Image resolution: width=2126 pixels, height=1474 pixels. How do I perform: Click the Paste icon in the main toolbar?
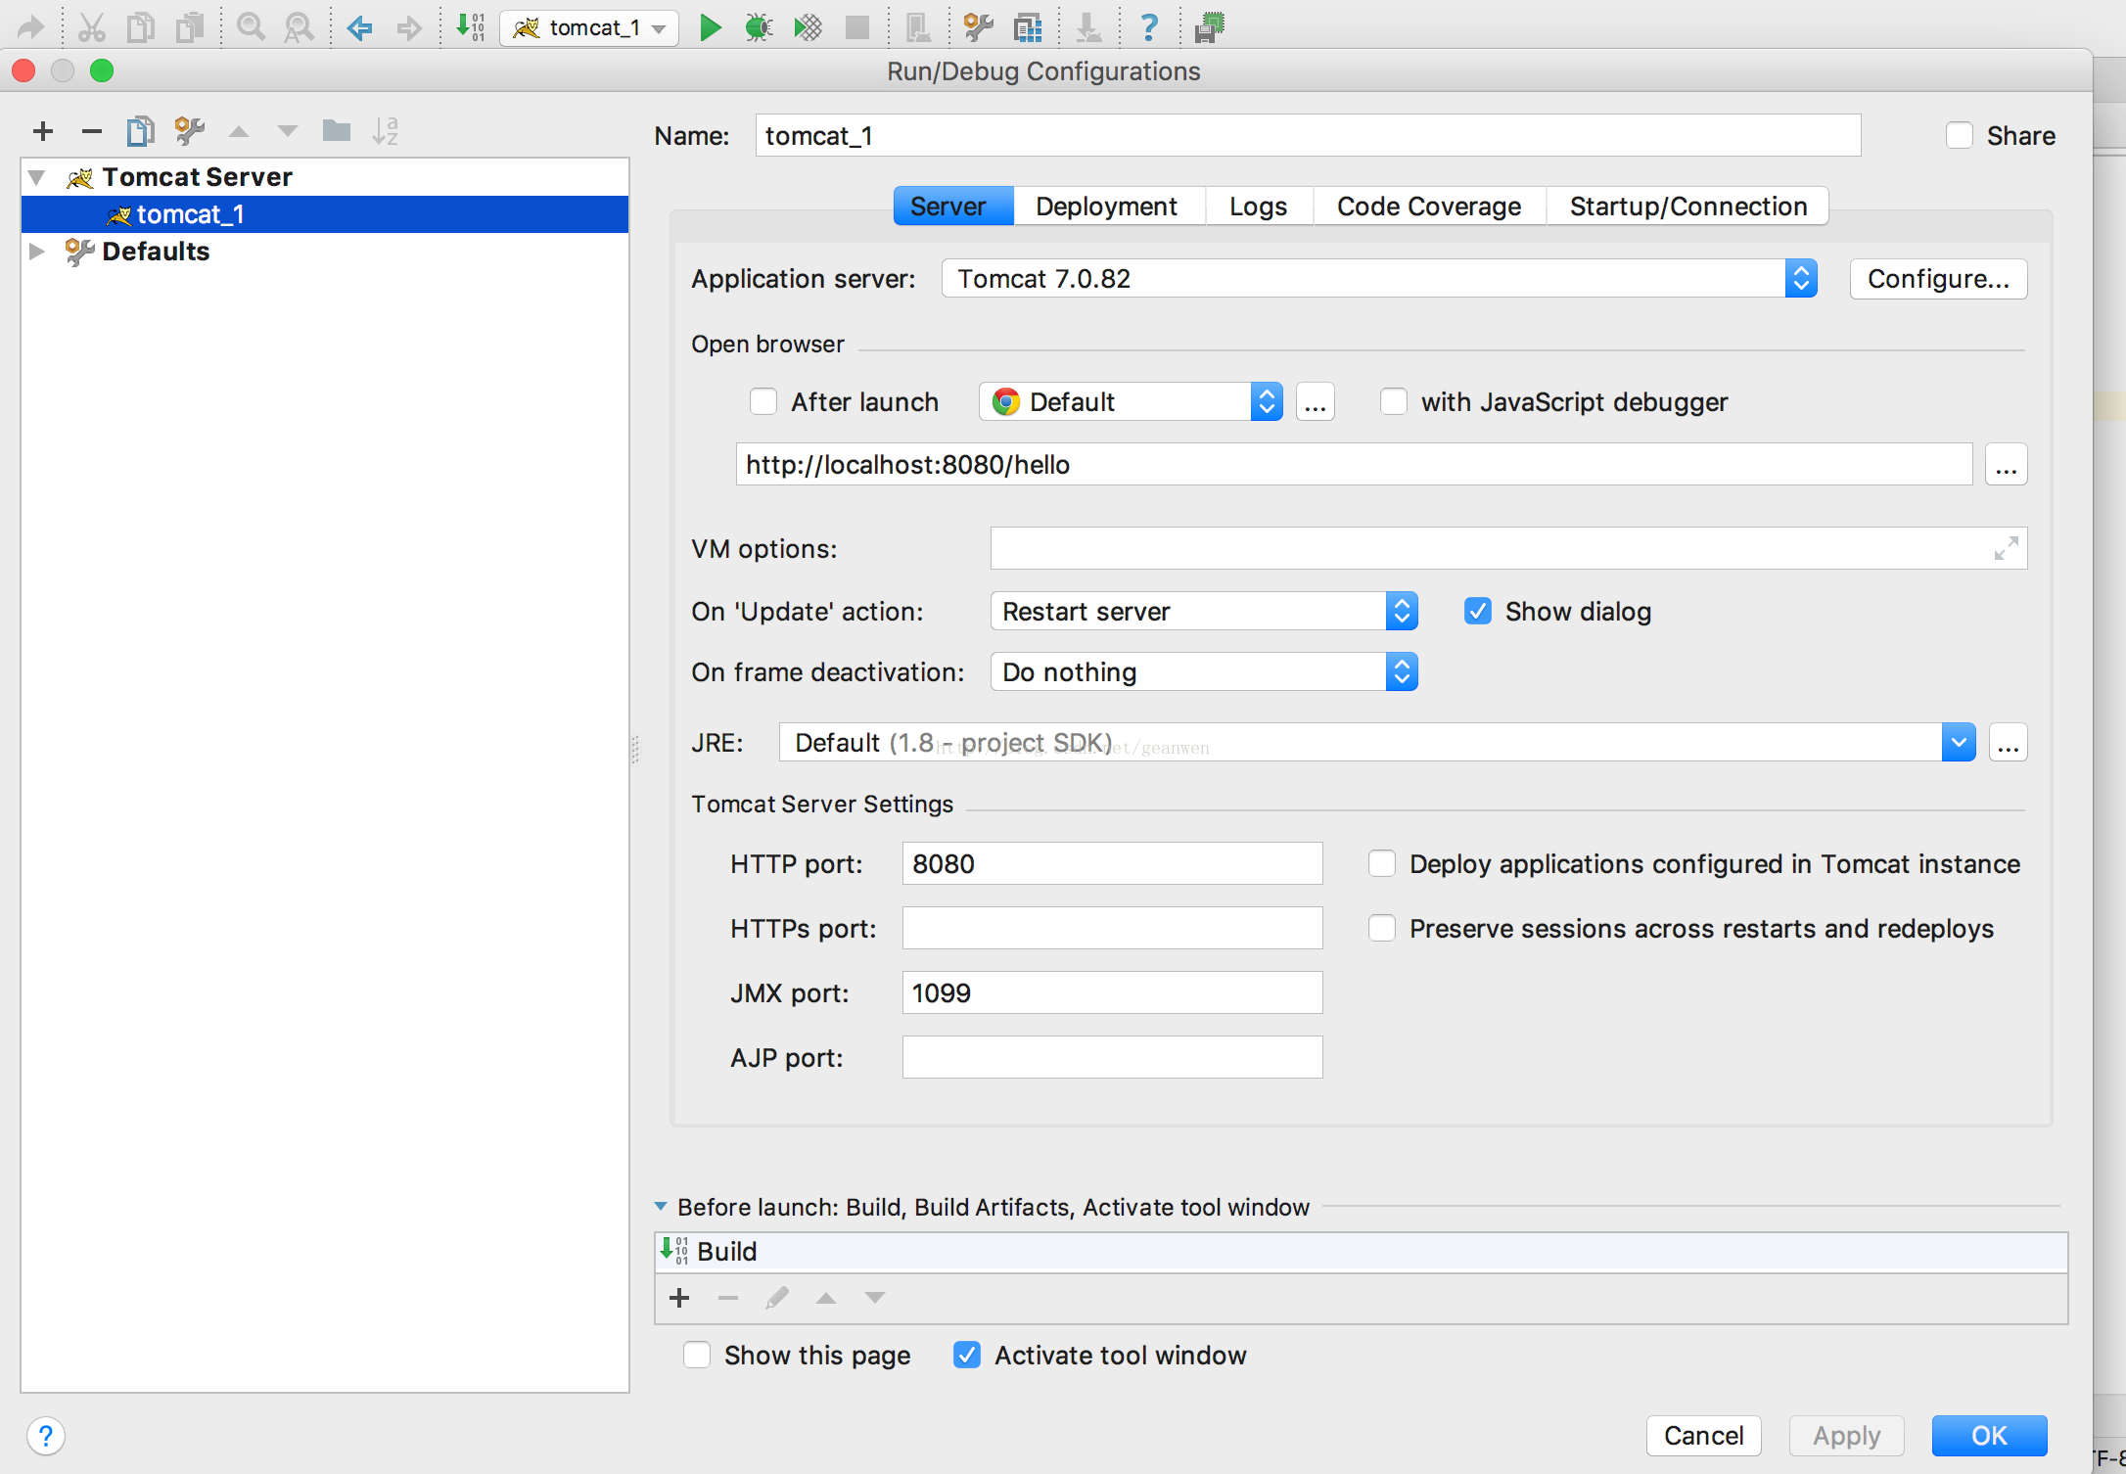(190, 26)
